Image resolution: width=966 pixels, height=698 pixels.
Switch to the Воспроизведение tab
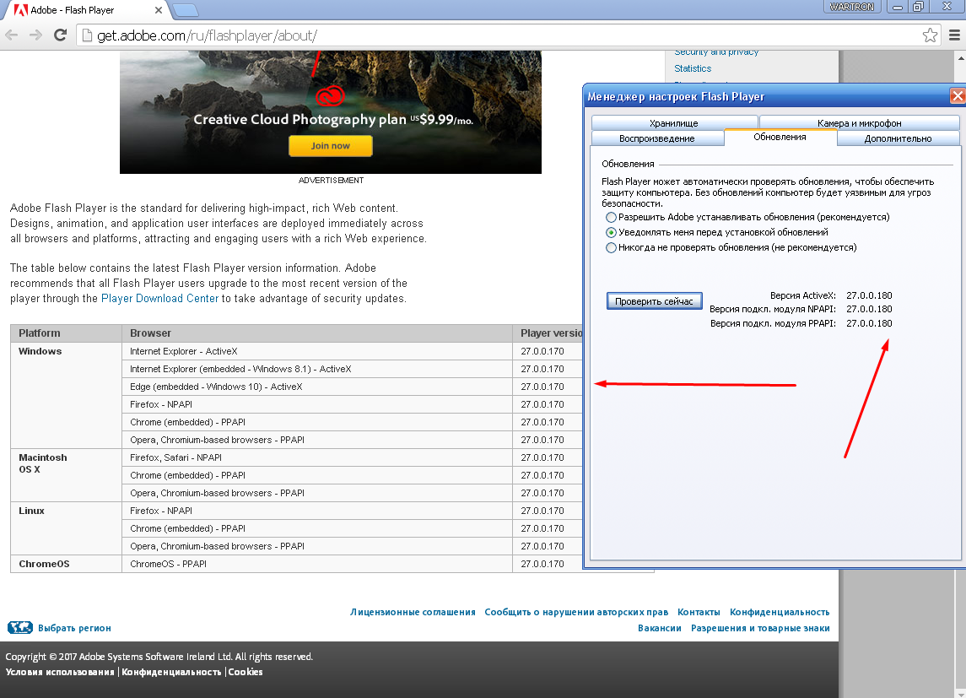click(656, 138)
